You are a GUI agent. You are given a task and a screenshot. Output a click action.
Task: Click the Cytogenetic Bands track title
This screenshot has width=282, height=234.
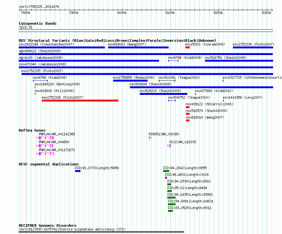coord(38,23)
